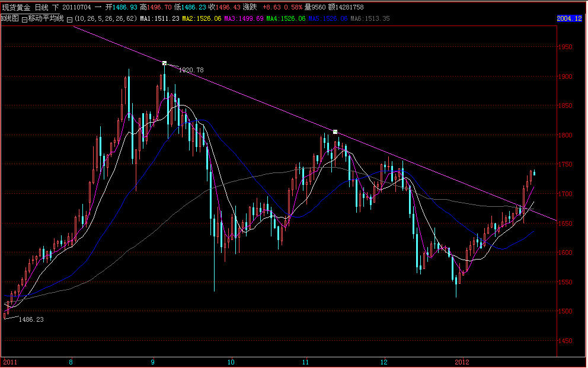Click the date 20110704 in header
Image resolution: width=588 pixels, height=368 pixels.
(76, 7)
